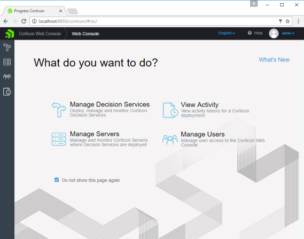
Task: Select the Progress Corticon browser tab
Action: [x=35, y=11]
